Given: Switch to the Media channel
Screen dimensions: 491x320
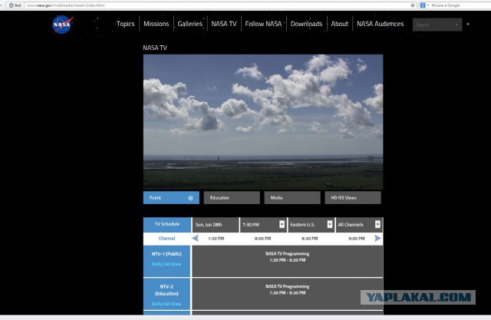Looking at the screenshot, I should (x=292, y=197).
